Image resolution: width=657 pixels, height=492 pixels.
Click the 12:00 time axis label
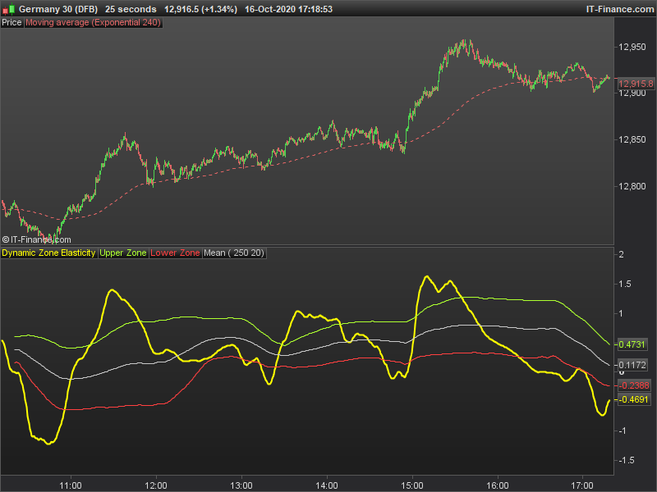click(x=156, y=485)
